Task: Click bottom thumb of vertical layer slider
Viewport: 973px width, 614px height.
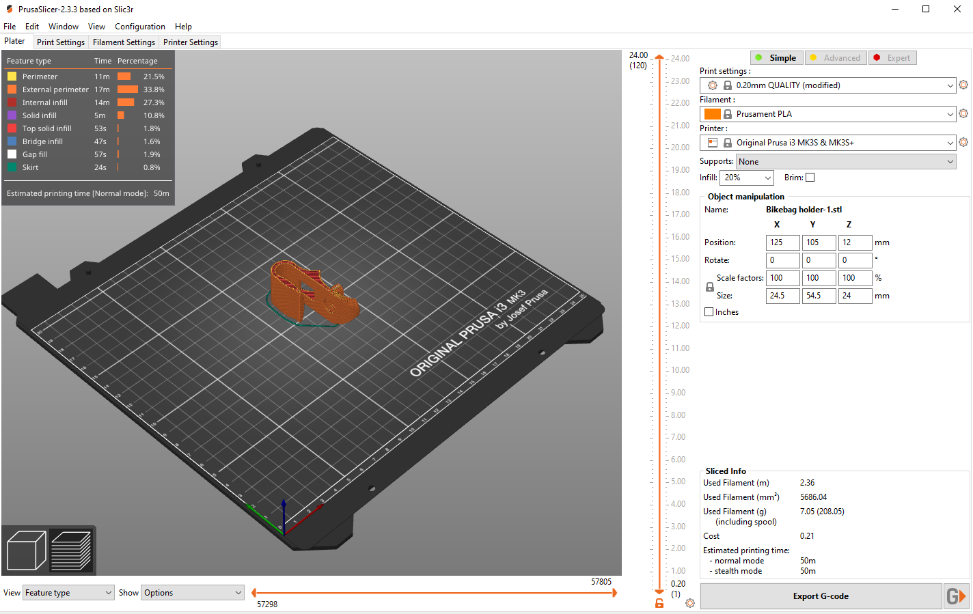Action: [x=659, y=592]
